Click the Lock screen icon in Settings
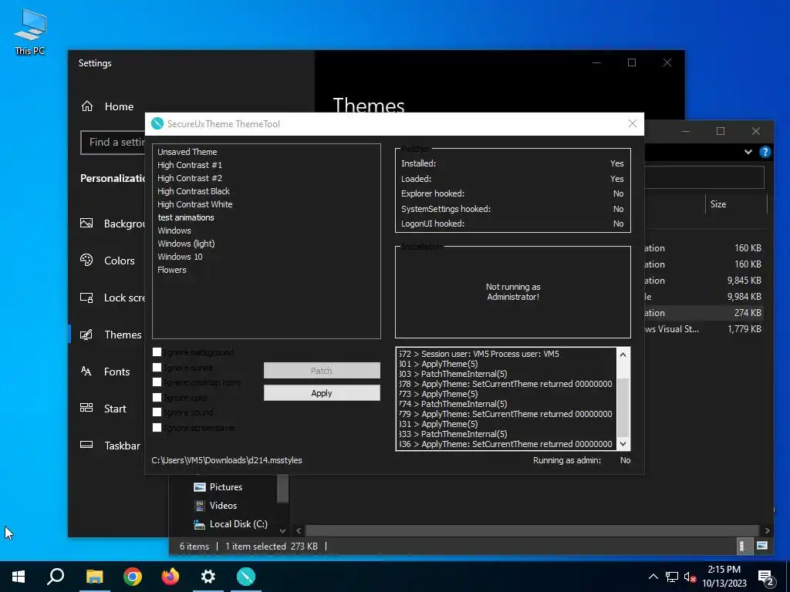This screenshot has height=592, width=790. pos(86,298)
